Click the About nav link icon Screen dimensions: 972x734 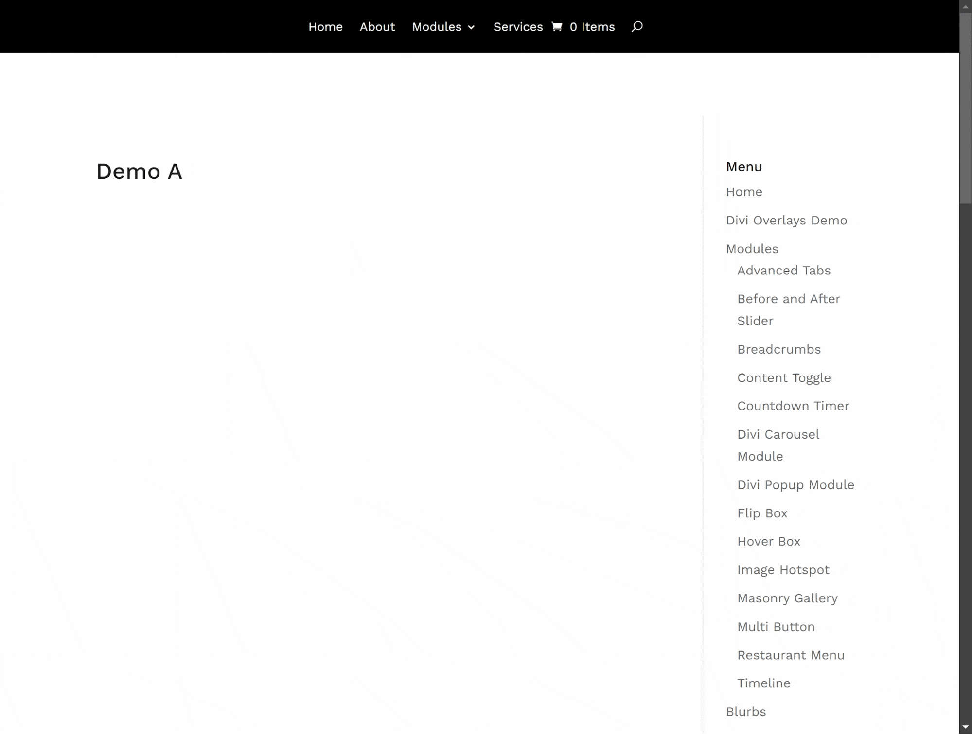[376, 27]
